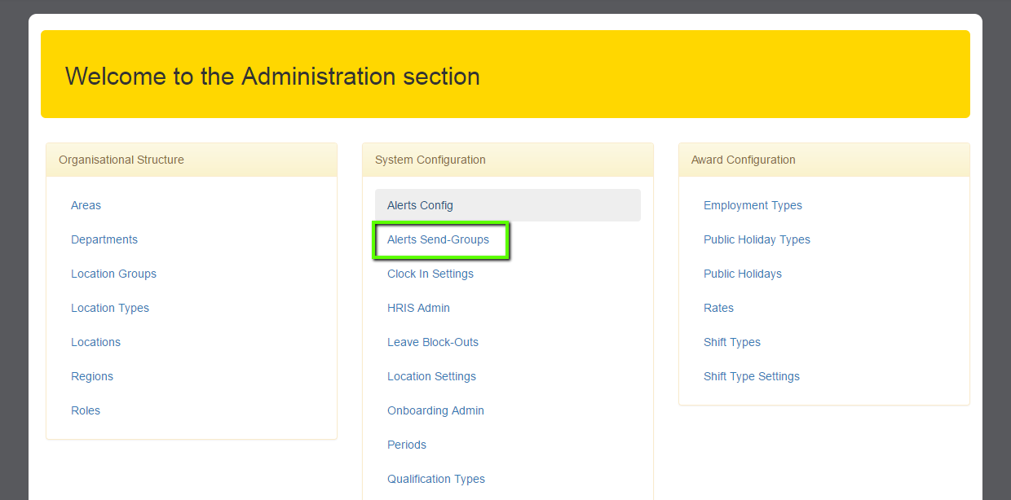1011x500 pixels.
Task: Go to Periods page
Action: (407, 445)
